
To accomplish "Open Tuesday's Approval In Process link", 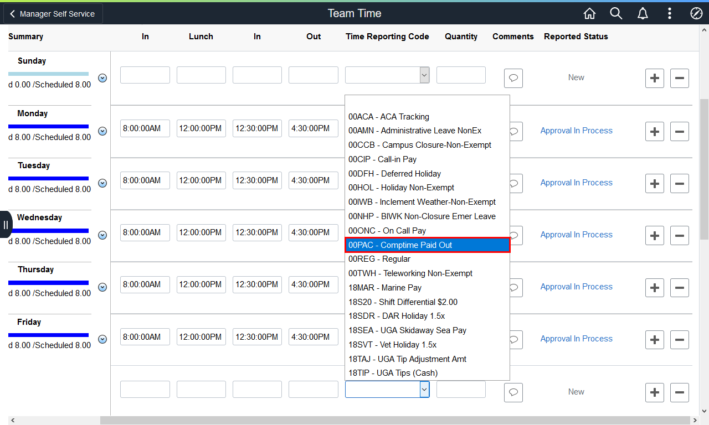I will click(577, 183).
